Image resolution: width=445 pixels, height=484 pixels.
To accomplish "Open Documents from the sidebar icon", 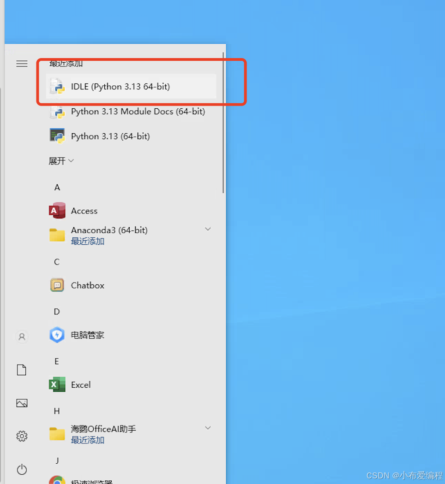I will coord(22,370).
